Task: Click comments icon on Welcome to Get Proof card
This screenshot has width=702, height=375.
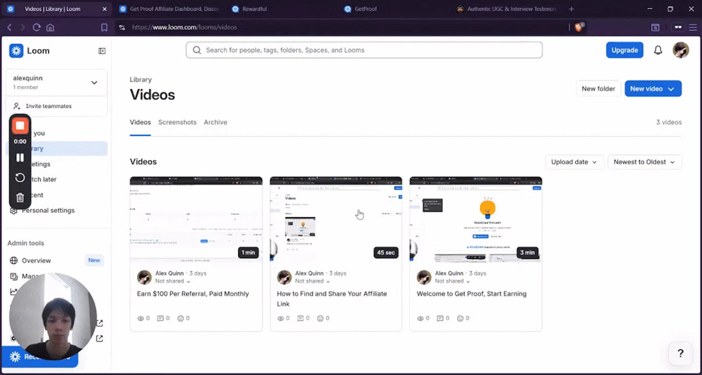Action: pos(440,318)
